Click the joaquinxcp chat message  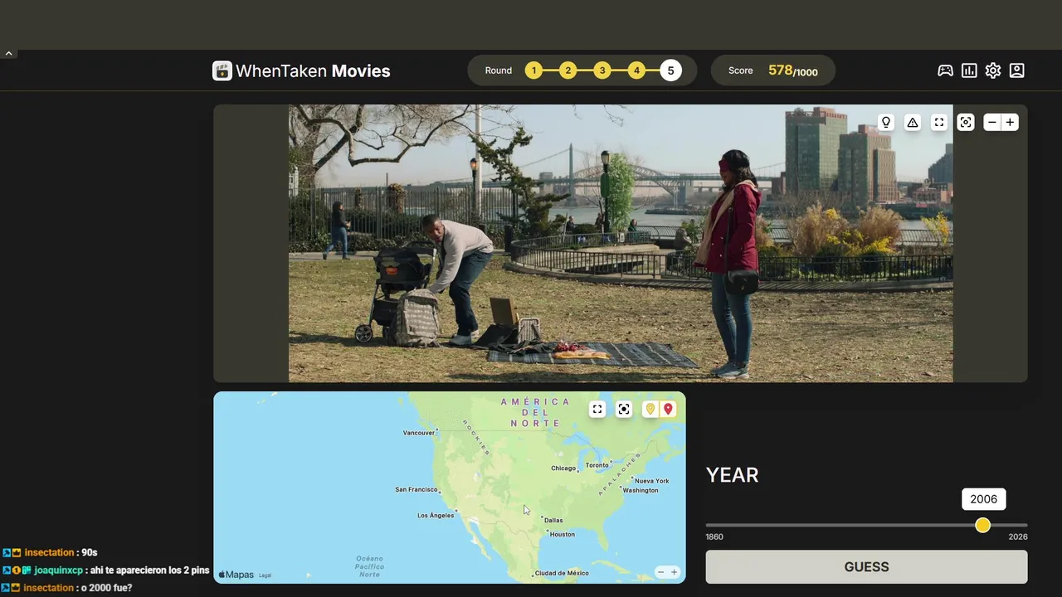point(105,570)
